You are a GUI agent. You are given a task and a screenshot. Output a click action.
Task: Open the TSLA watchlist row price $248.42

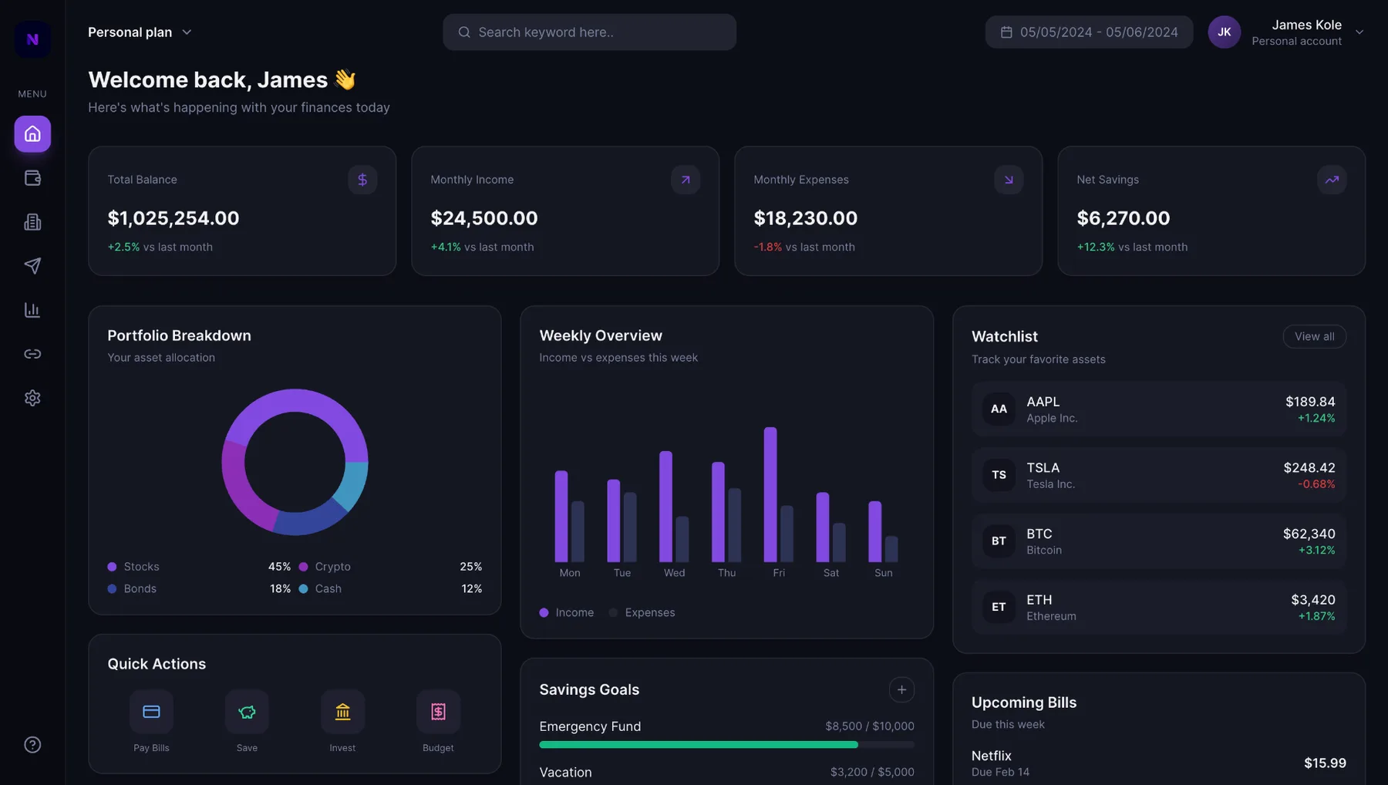[x=1309, y=467]
